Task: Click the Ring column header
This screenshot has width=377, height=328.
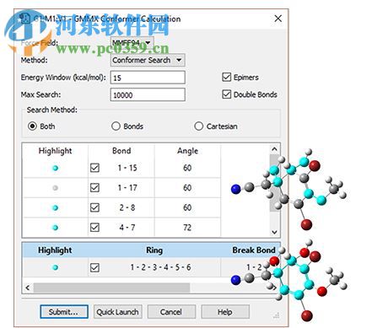Action: click(x=154, y=250)
